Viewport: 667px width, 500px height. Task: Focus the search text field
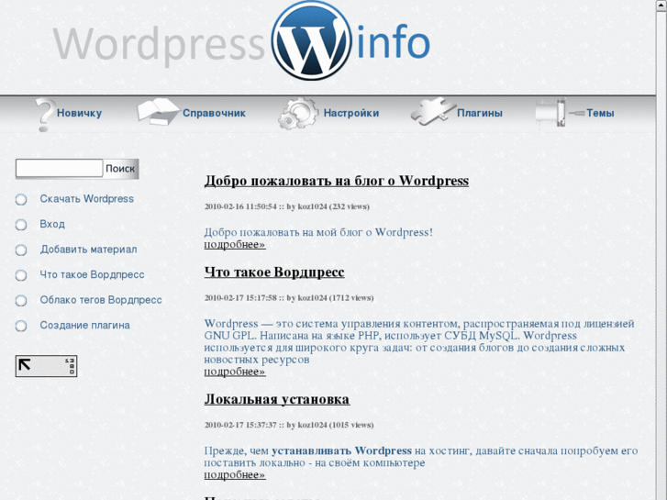pyautogui.click(x=59, y=168)
